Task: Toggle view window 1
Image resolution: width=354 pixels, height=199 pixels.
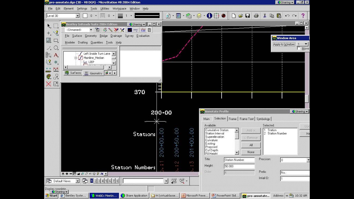Action: pos(92,181)
